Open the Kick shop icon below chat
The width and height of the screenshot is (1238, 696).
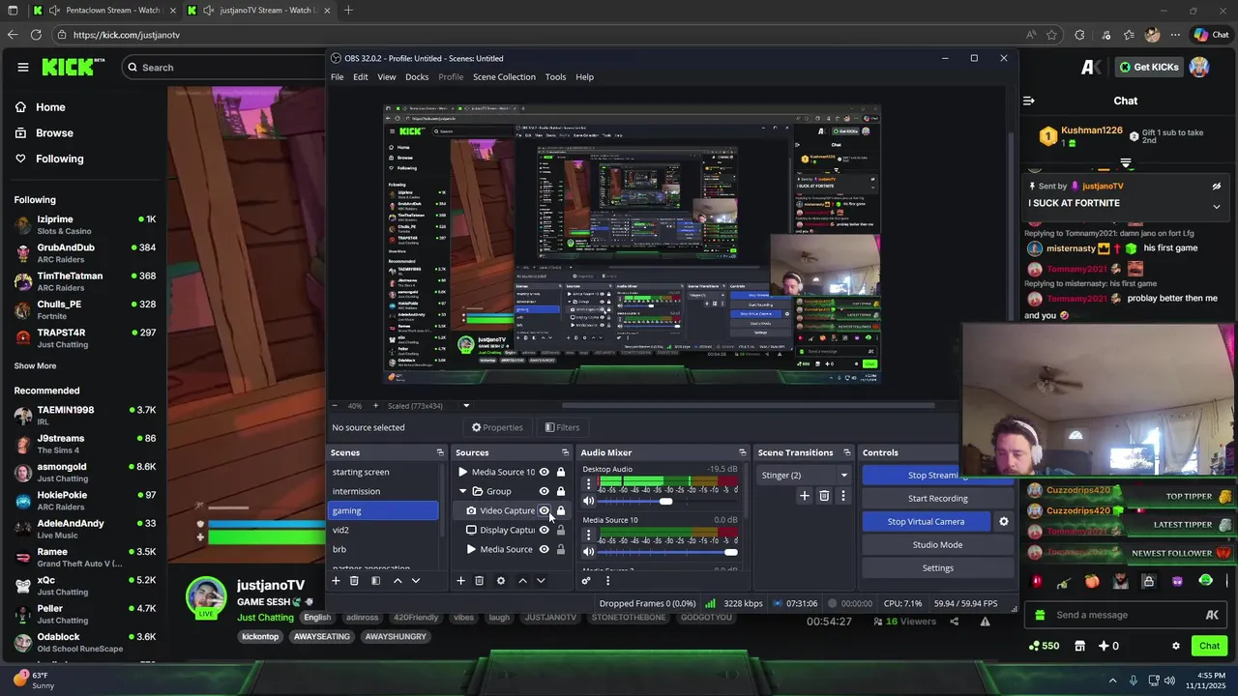click(x=1079, y=646)
